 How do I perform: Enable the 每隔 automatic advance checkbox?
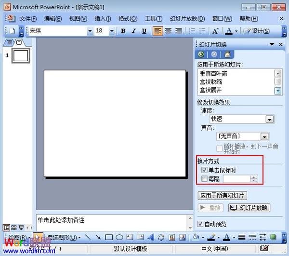point(204,178)
